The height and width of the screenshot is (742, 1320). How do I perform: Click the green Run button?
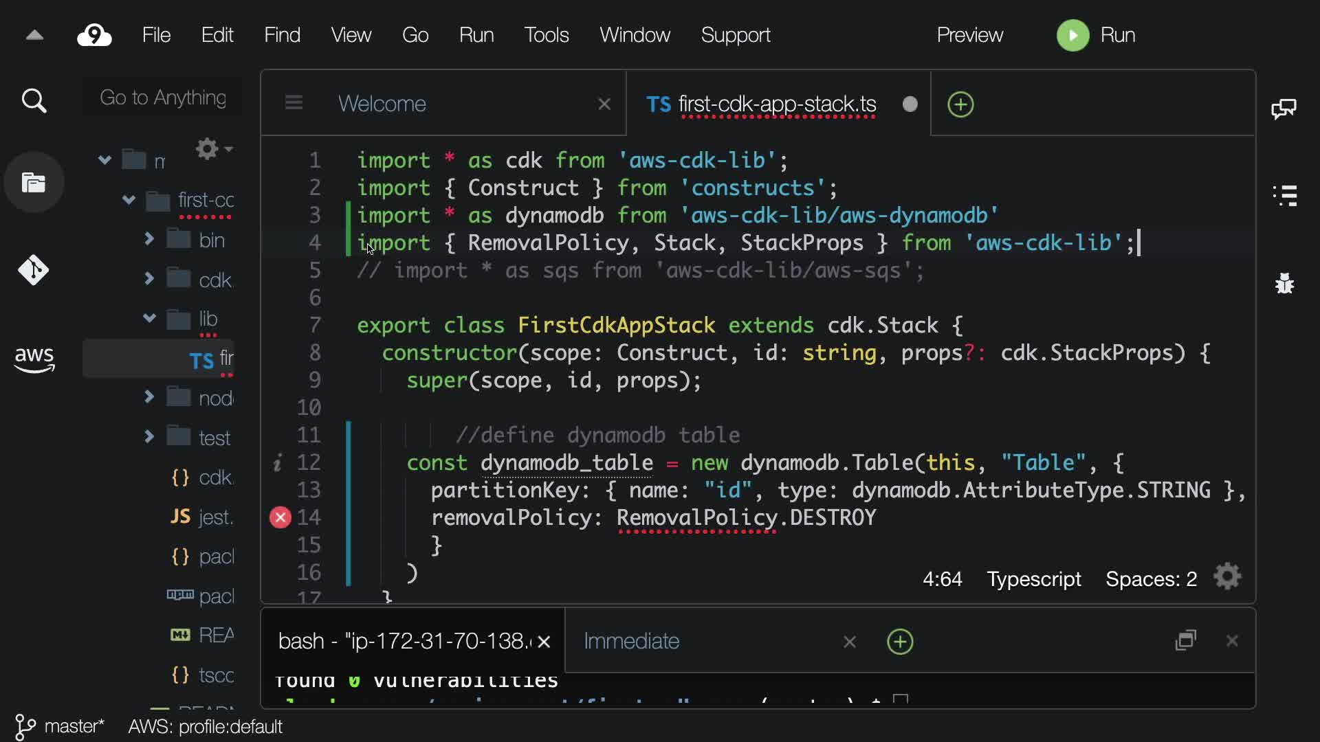tap(1072, 35)
